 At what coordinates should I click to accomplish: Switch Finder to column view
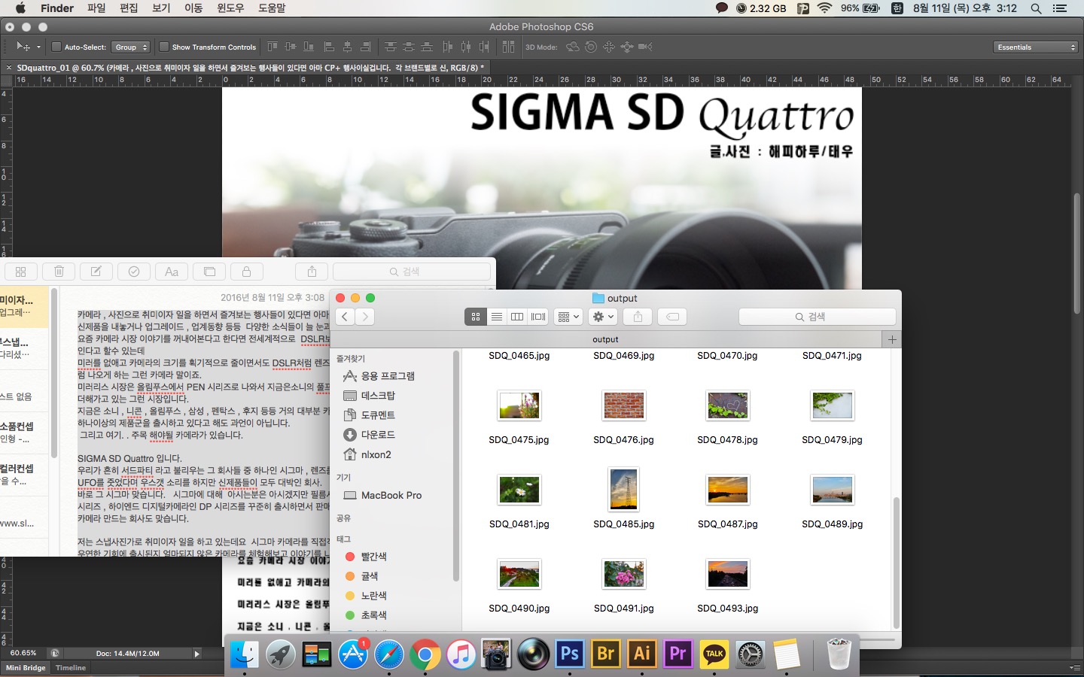coord(517,317)
